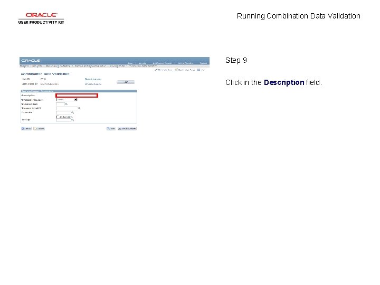
Task: Click Add to Favorites in header
Action: [186, 63]
